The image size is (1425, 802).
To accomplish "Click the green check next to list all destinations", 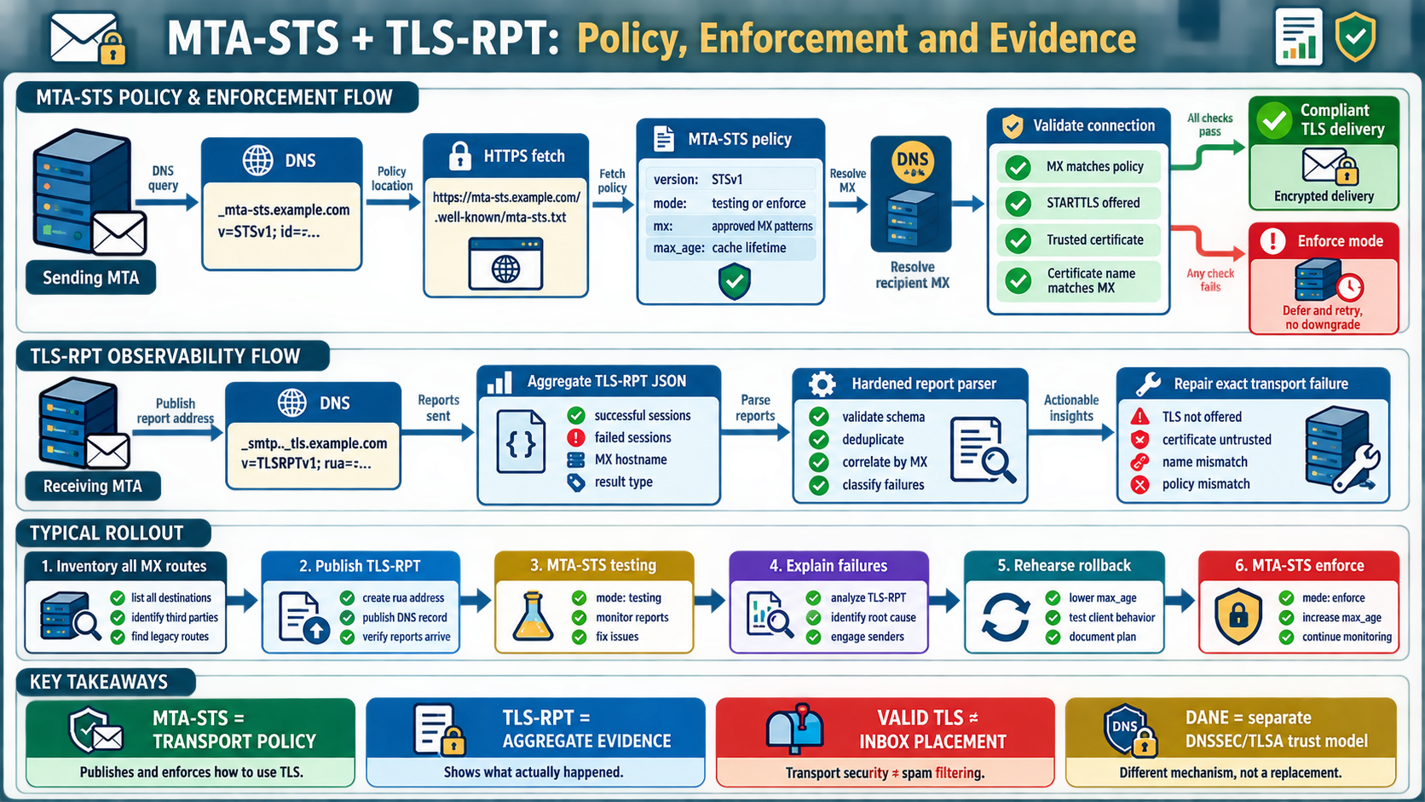I will tap(118, 597).
